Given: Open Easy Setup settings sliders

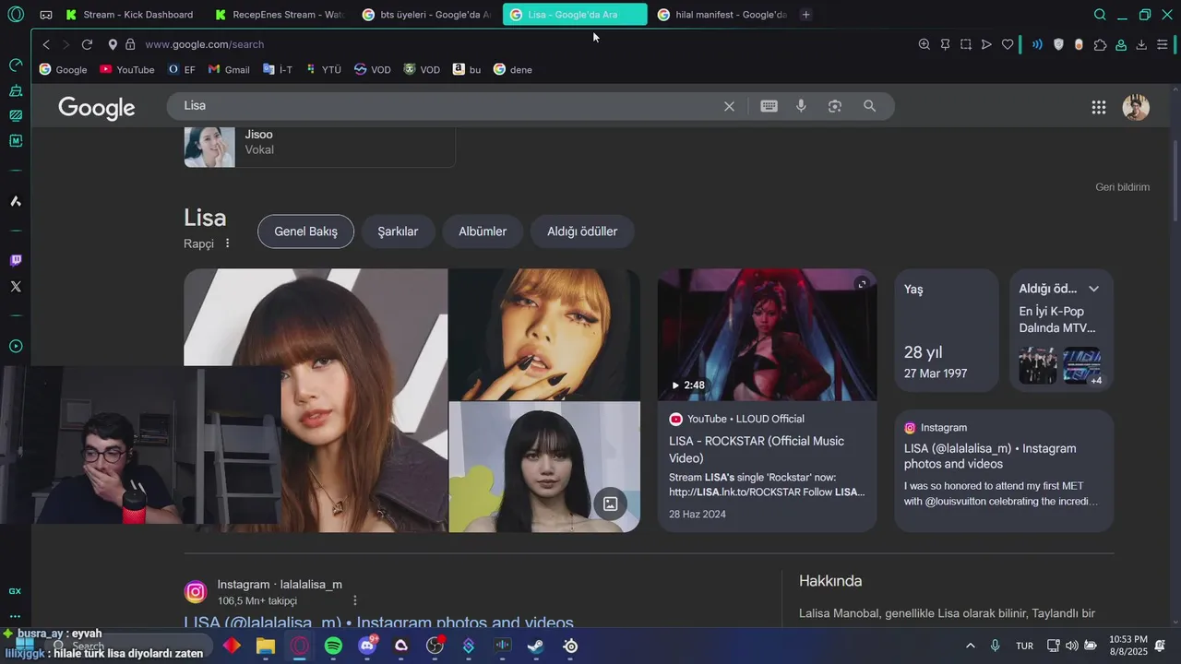Looking at the screenshot, I should click(1163, 44).
